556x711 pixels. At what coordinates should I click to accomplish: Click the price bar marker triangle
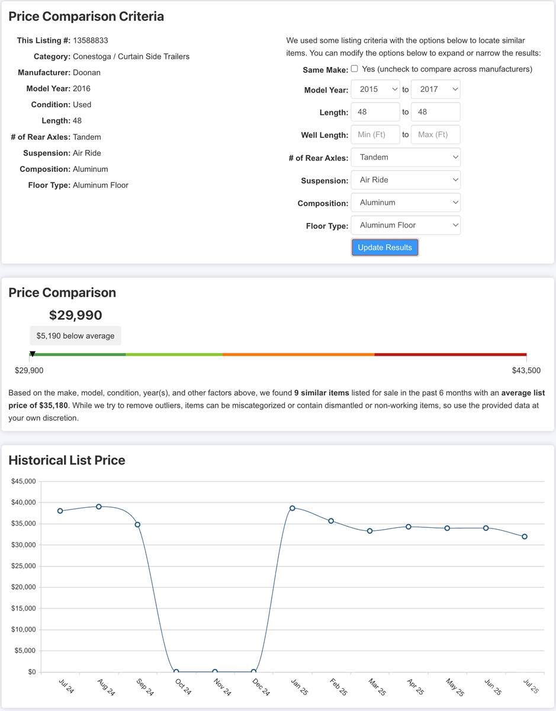pos(33,354)
